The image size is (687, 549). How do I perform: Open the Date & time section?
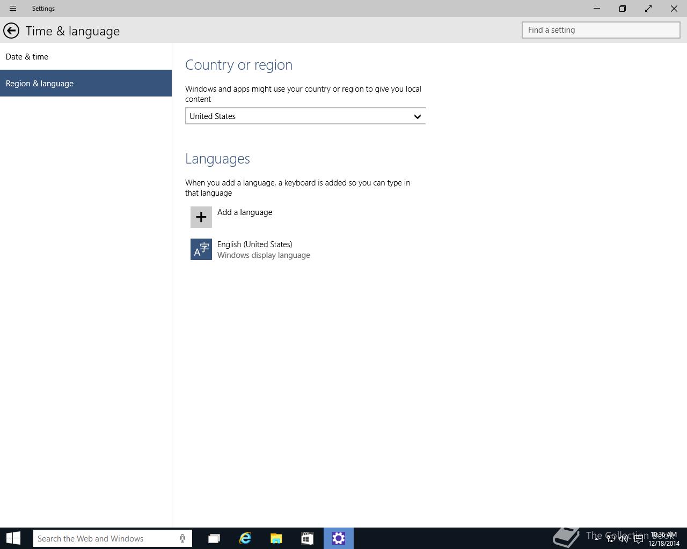[x=86, y=56]
